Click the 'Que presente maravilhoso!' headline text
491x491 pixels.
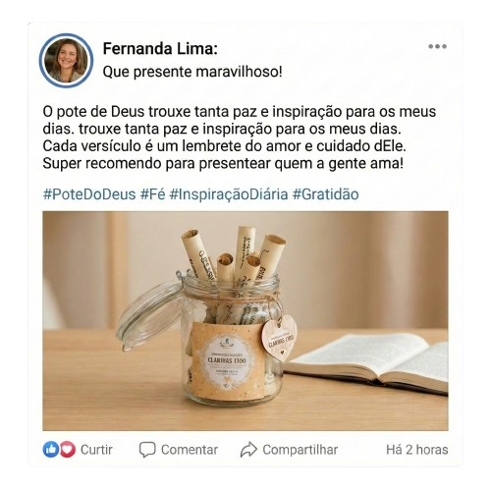click(192, 72)
